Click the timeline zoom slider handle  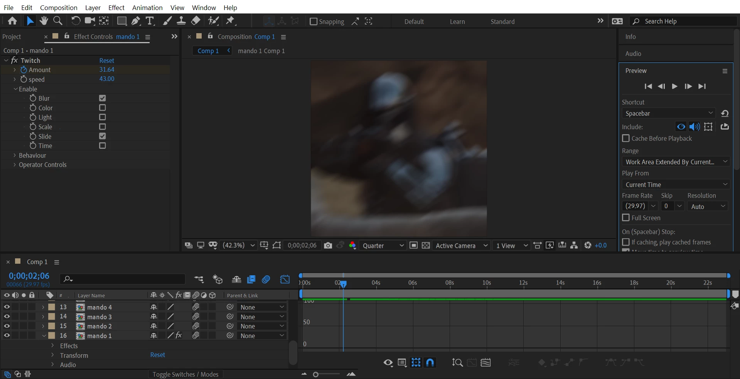[x=316, y=374]
